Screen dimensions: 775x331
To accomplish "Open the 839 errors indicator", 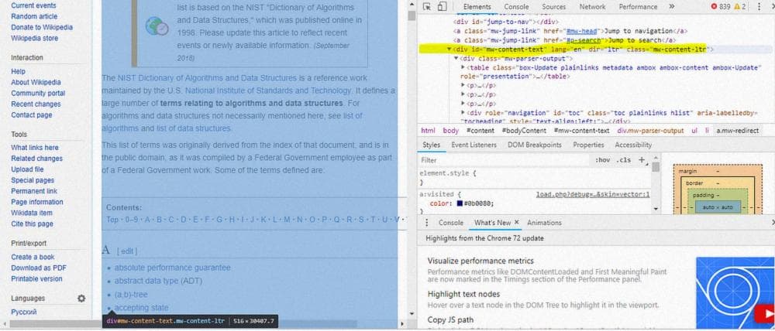I will click(x=721, y=7).
